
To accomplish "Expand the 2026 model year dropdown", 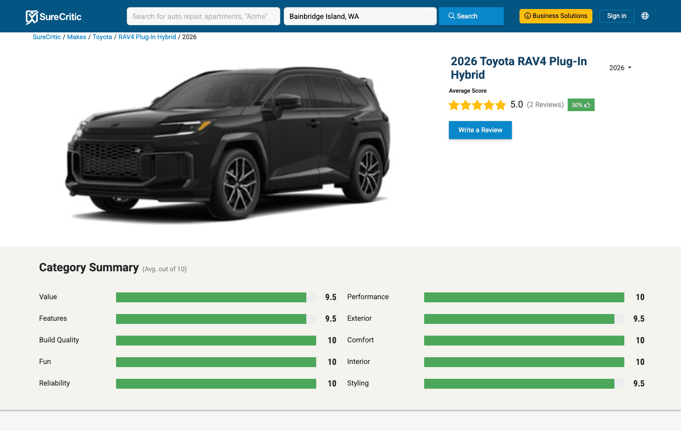I will point(620,68).
